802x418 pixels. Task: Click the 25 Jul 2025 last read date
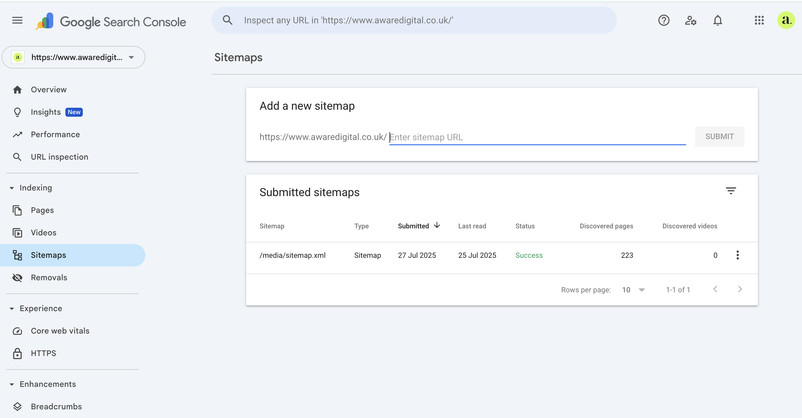(477, 256)
